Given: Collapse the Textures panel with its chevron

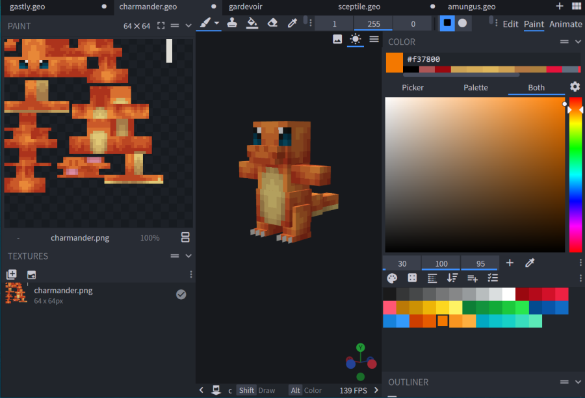Looking at the screenshot, I should [188, 256].
